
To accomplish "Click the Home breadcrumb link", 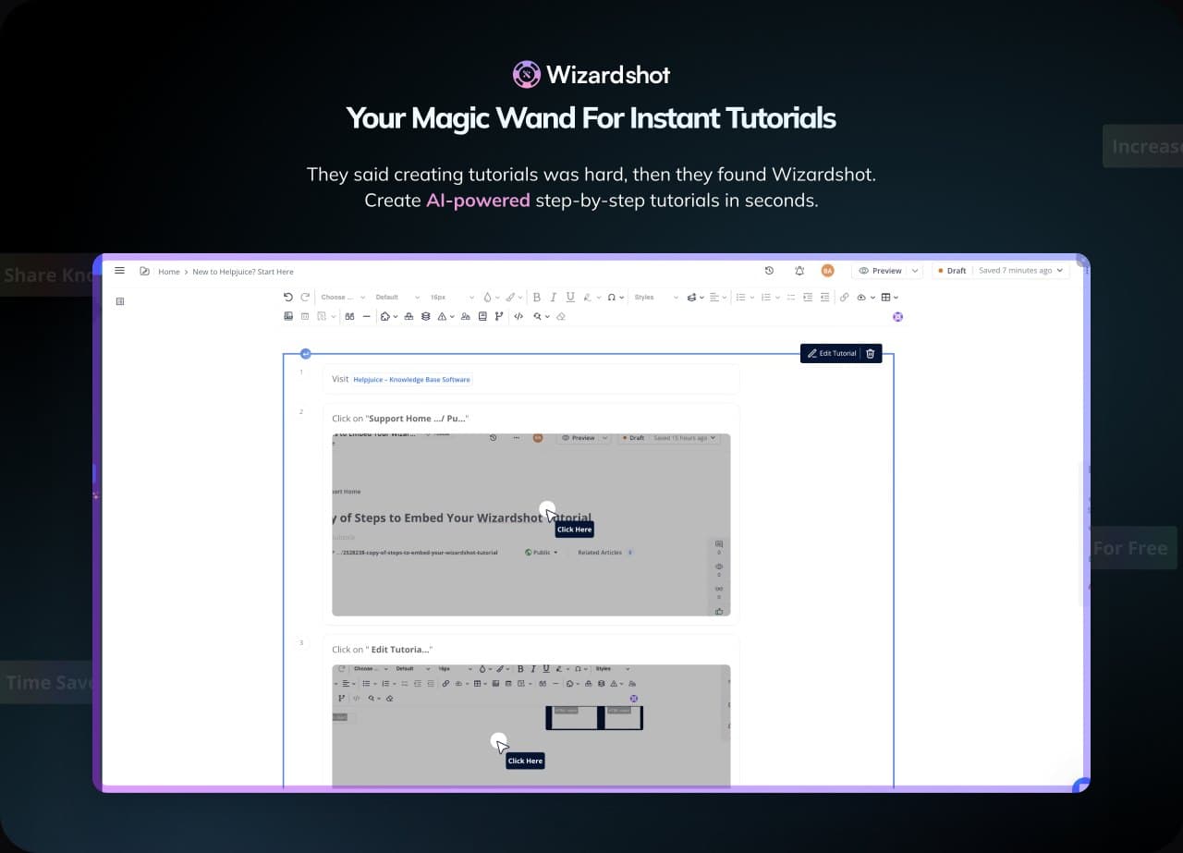I will 168,272.
